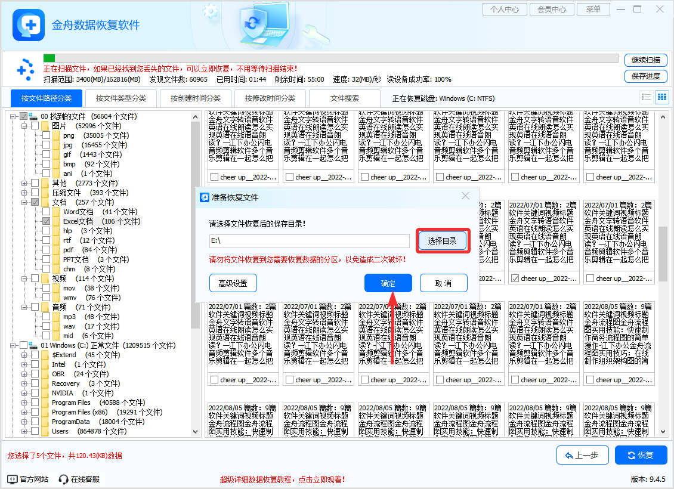
Task: Check the 图片 folder checkbox
Action: click(x=35, y=126)
